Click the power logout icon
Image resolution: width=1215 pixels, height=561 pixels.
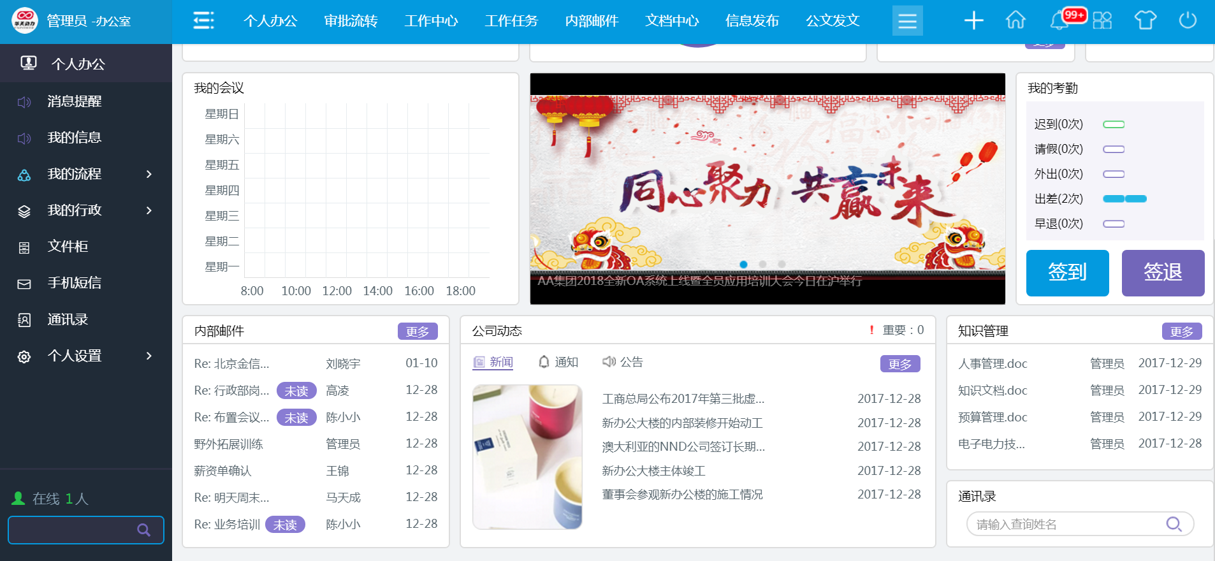pos(1188,20)
